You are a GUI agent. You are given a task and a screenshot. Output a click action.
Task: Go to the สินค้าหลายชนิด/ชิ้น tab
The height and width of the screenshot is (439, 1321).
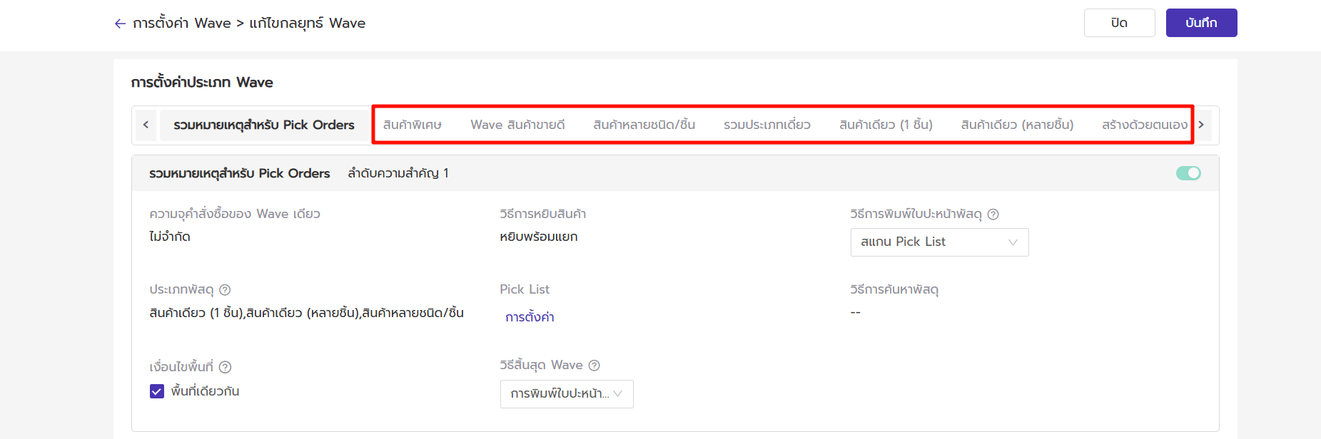[x=644, y=125]
